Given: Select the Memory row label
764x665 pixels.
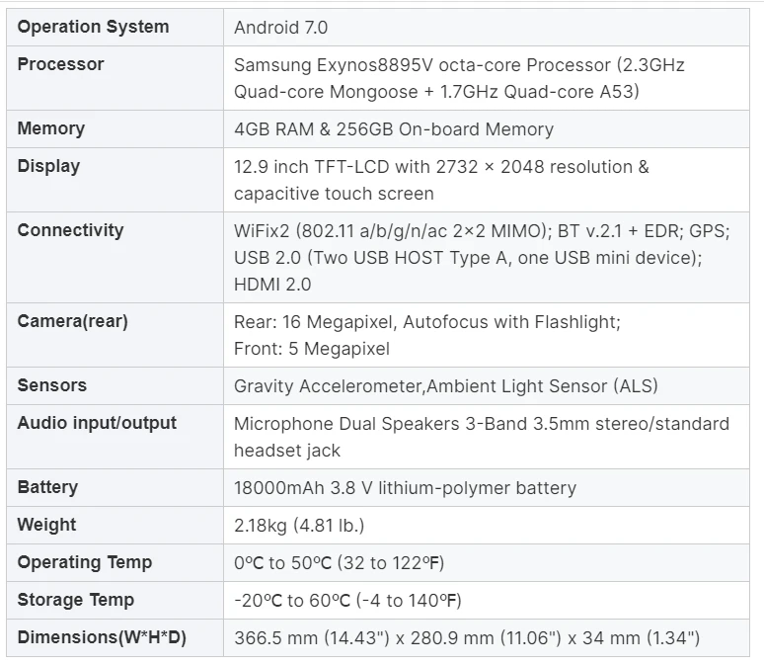Looking at the screenshot, I should click(x=51, y=128).
